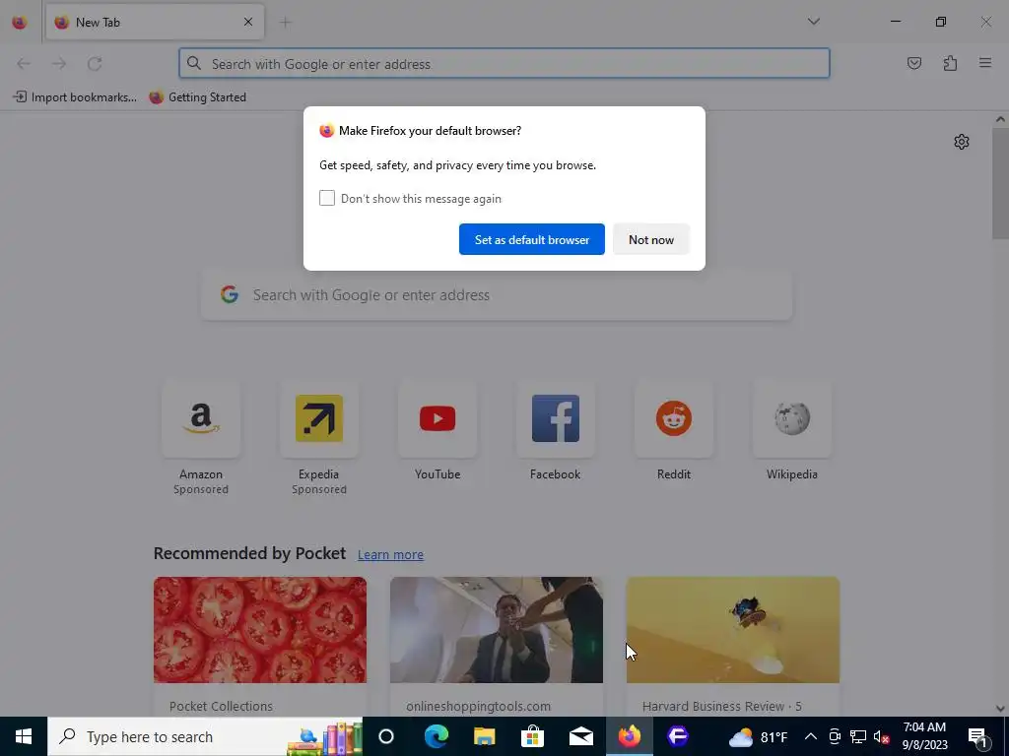Open the notification center icon
Screen dimensions: 1009x756
978,736
